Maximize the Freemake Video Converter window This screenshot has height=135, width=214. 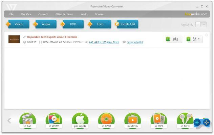[x=202, y=6]
